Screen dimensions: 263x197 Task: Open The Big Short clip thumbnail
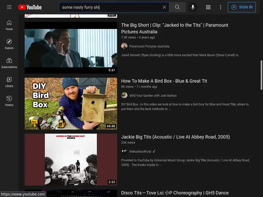point(71,48)
